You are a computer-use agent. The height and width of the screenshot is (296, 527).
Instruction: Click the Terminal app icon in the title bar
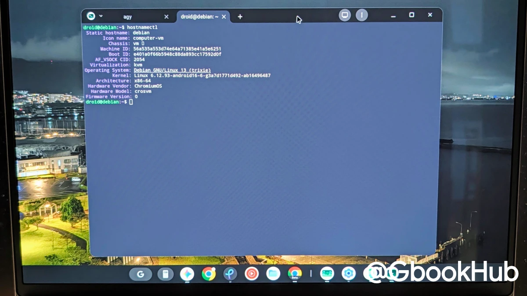click(x=91, y=16)
